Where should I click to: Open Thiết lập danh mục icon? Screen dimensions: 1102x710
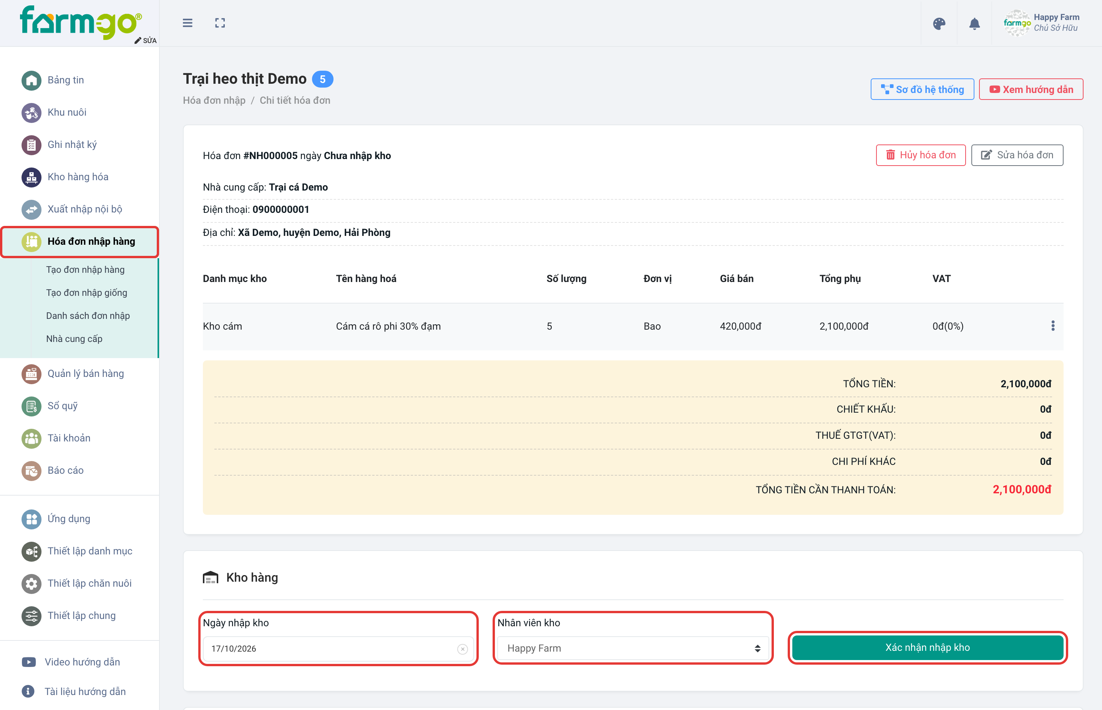pyautogui.click(x=32, y=551)
